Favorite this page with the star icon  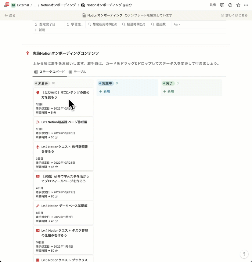pyautogui.click(x=238, y=5)
